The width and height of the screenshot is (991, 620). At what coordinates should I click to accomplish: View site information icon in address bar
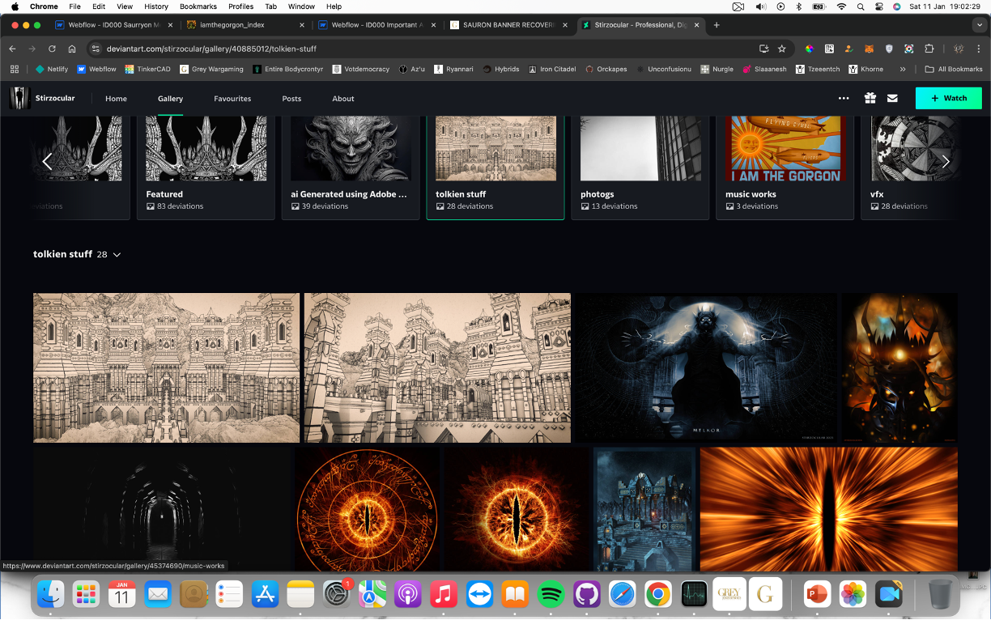point(96,49)
